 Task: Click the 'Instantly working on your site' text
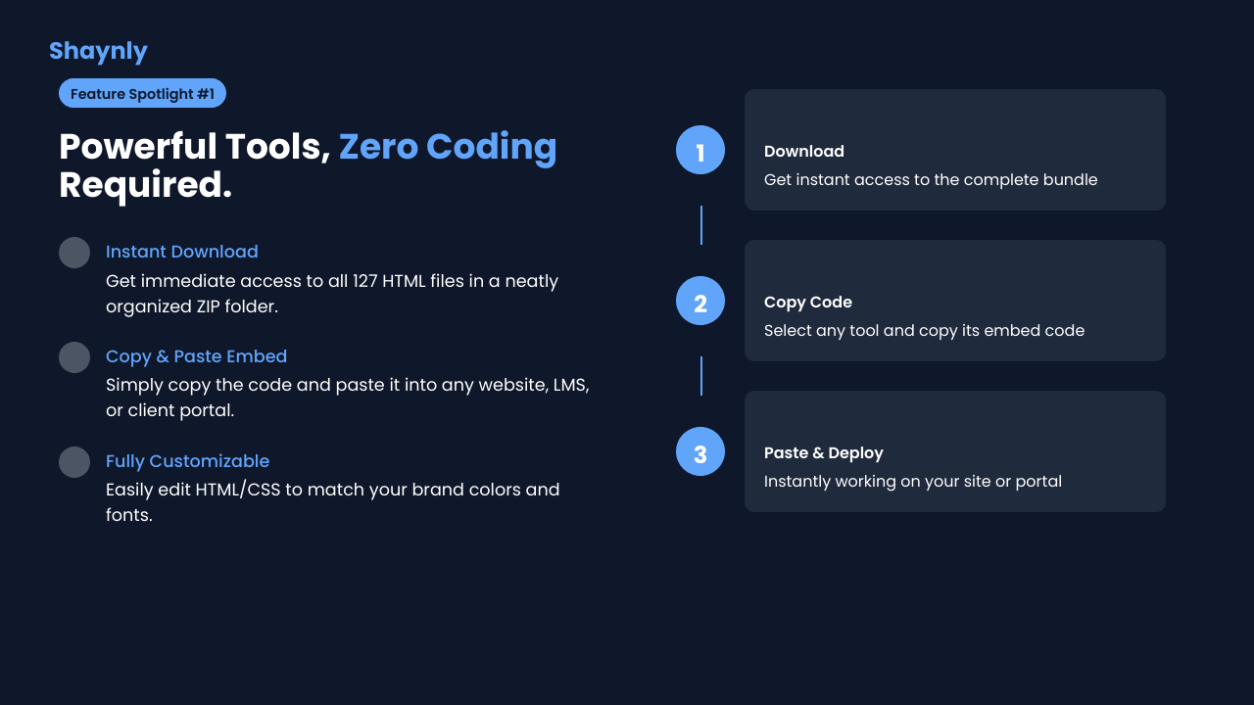912,482
